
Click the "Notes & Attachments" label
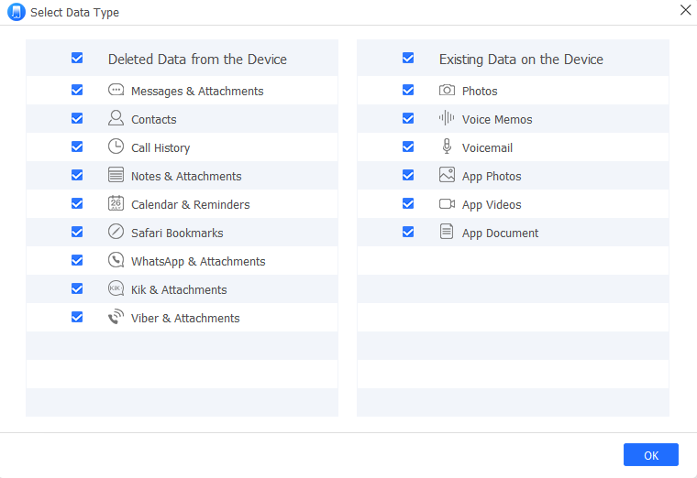[x=186, y=176]
